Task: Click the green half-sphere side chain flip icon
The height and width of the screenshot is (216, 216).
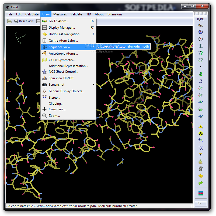Action: tap(201, 109)
